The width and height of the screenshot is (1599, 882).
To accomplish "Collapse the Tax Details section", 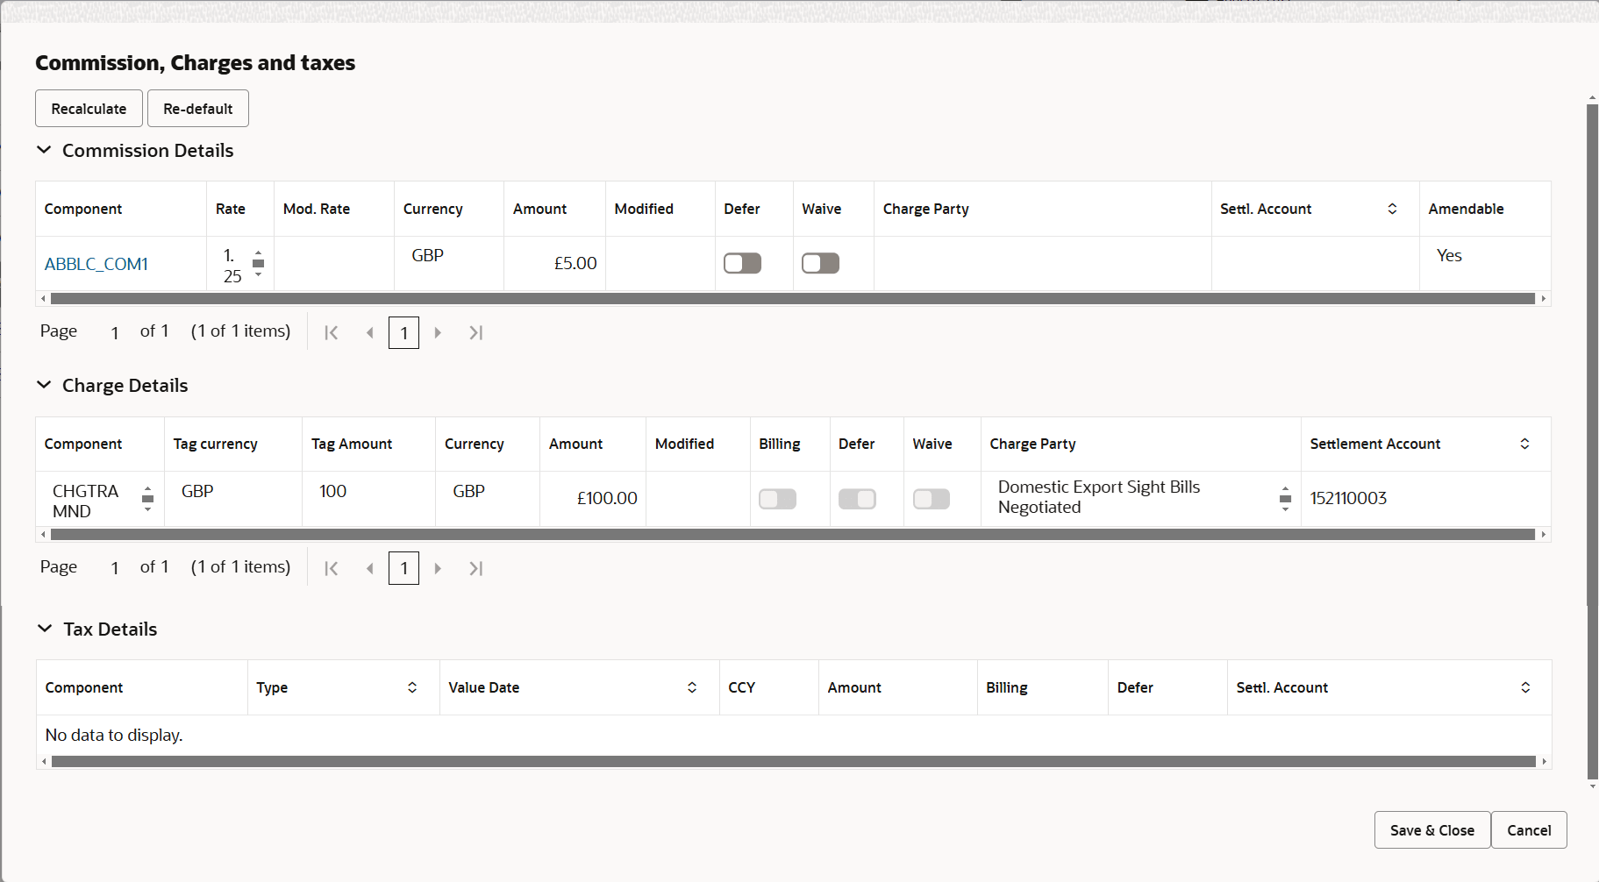I will (45, 629).
